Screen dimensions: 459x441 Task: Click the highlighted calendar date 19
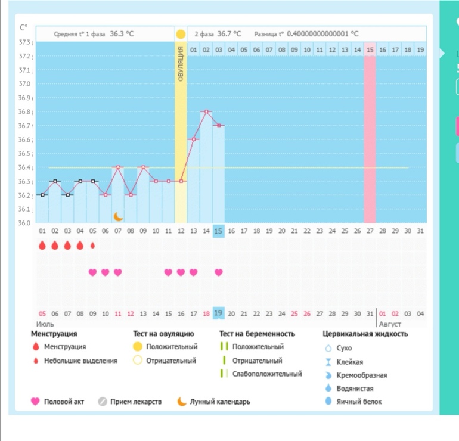[219, 313]
